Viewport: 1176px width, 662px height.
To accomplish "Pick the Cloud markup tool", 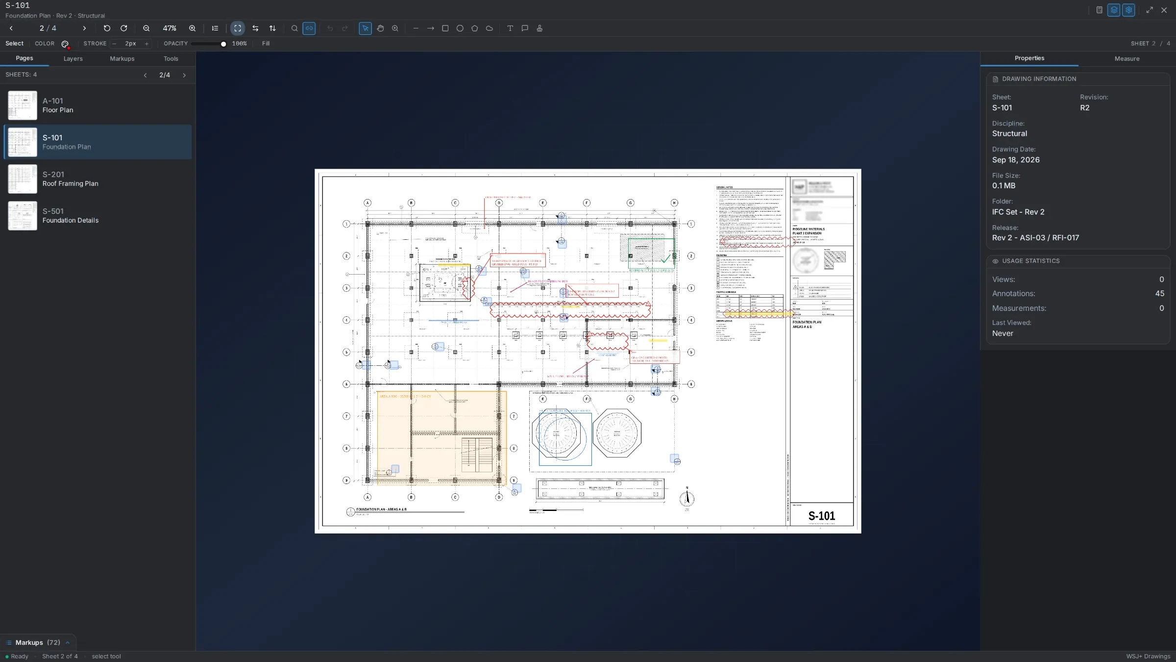I will pyautogui.click(x=489, y=28).
